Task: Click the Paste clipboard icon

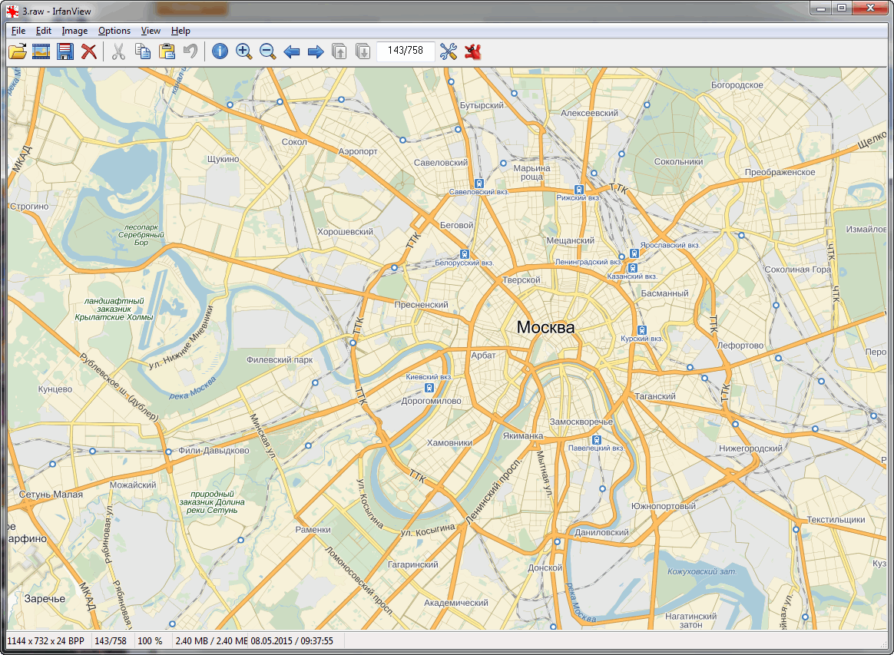Action: [x=167, y=51]
